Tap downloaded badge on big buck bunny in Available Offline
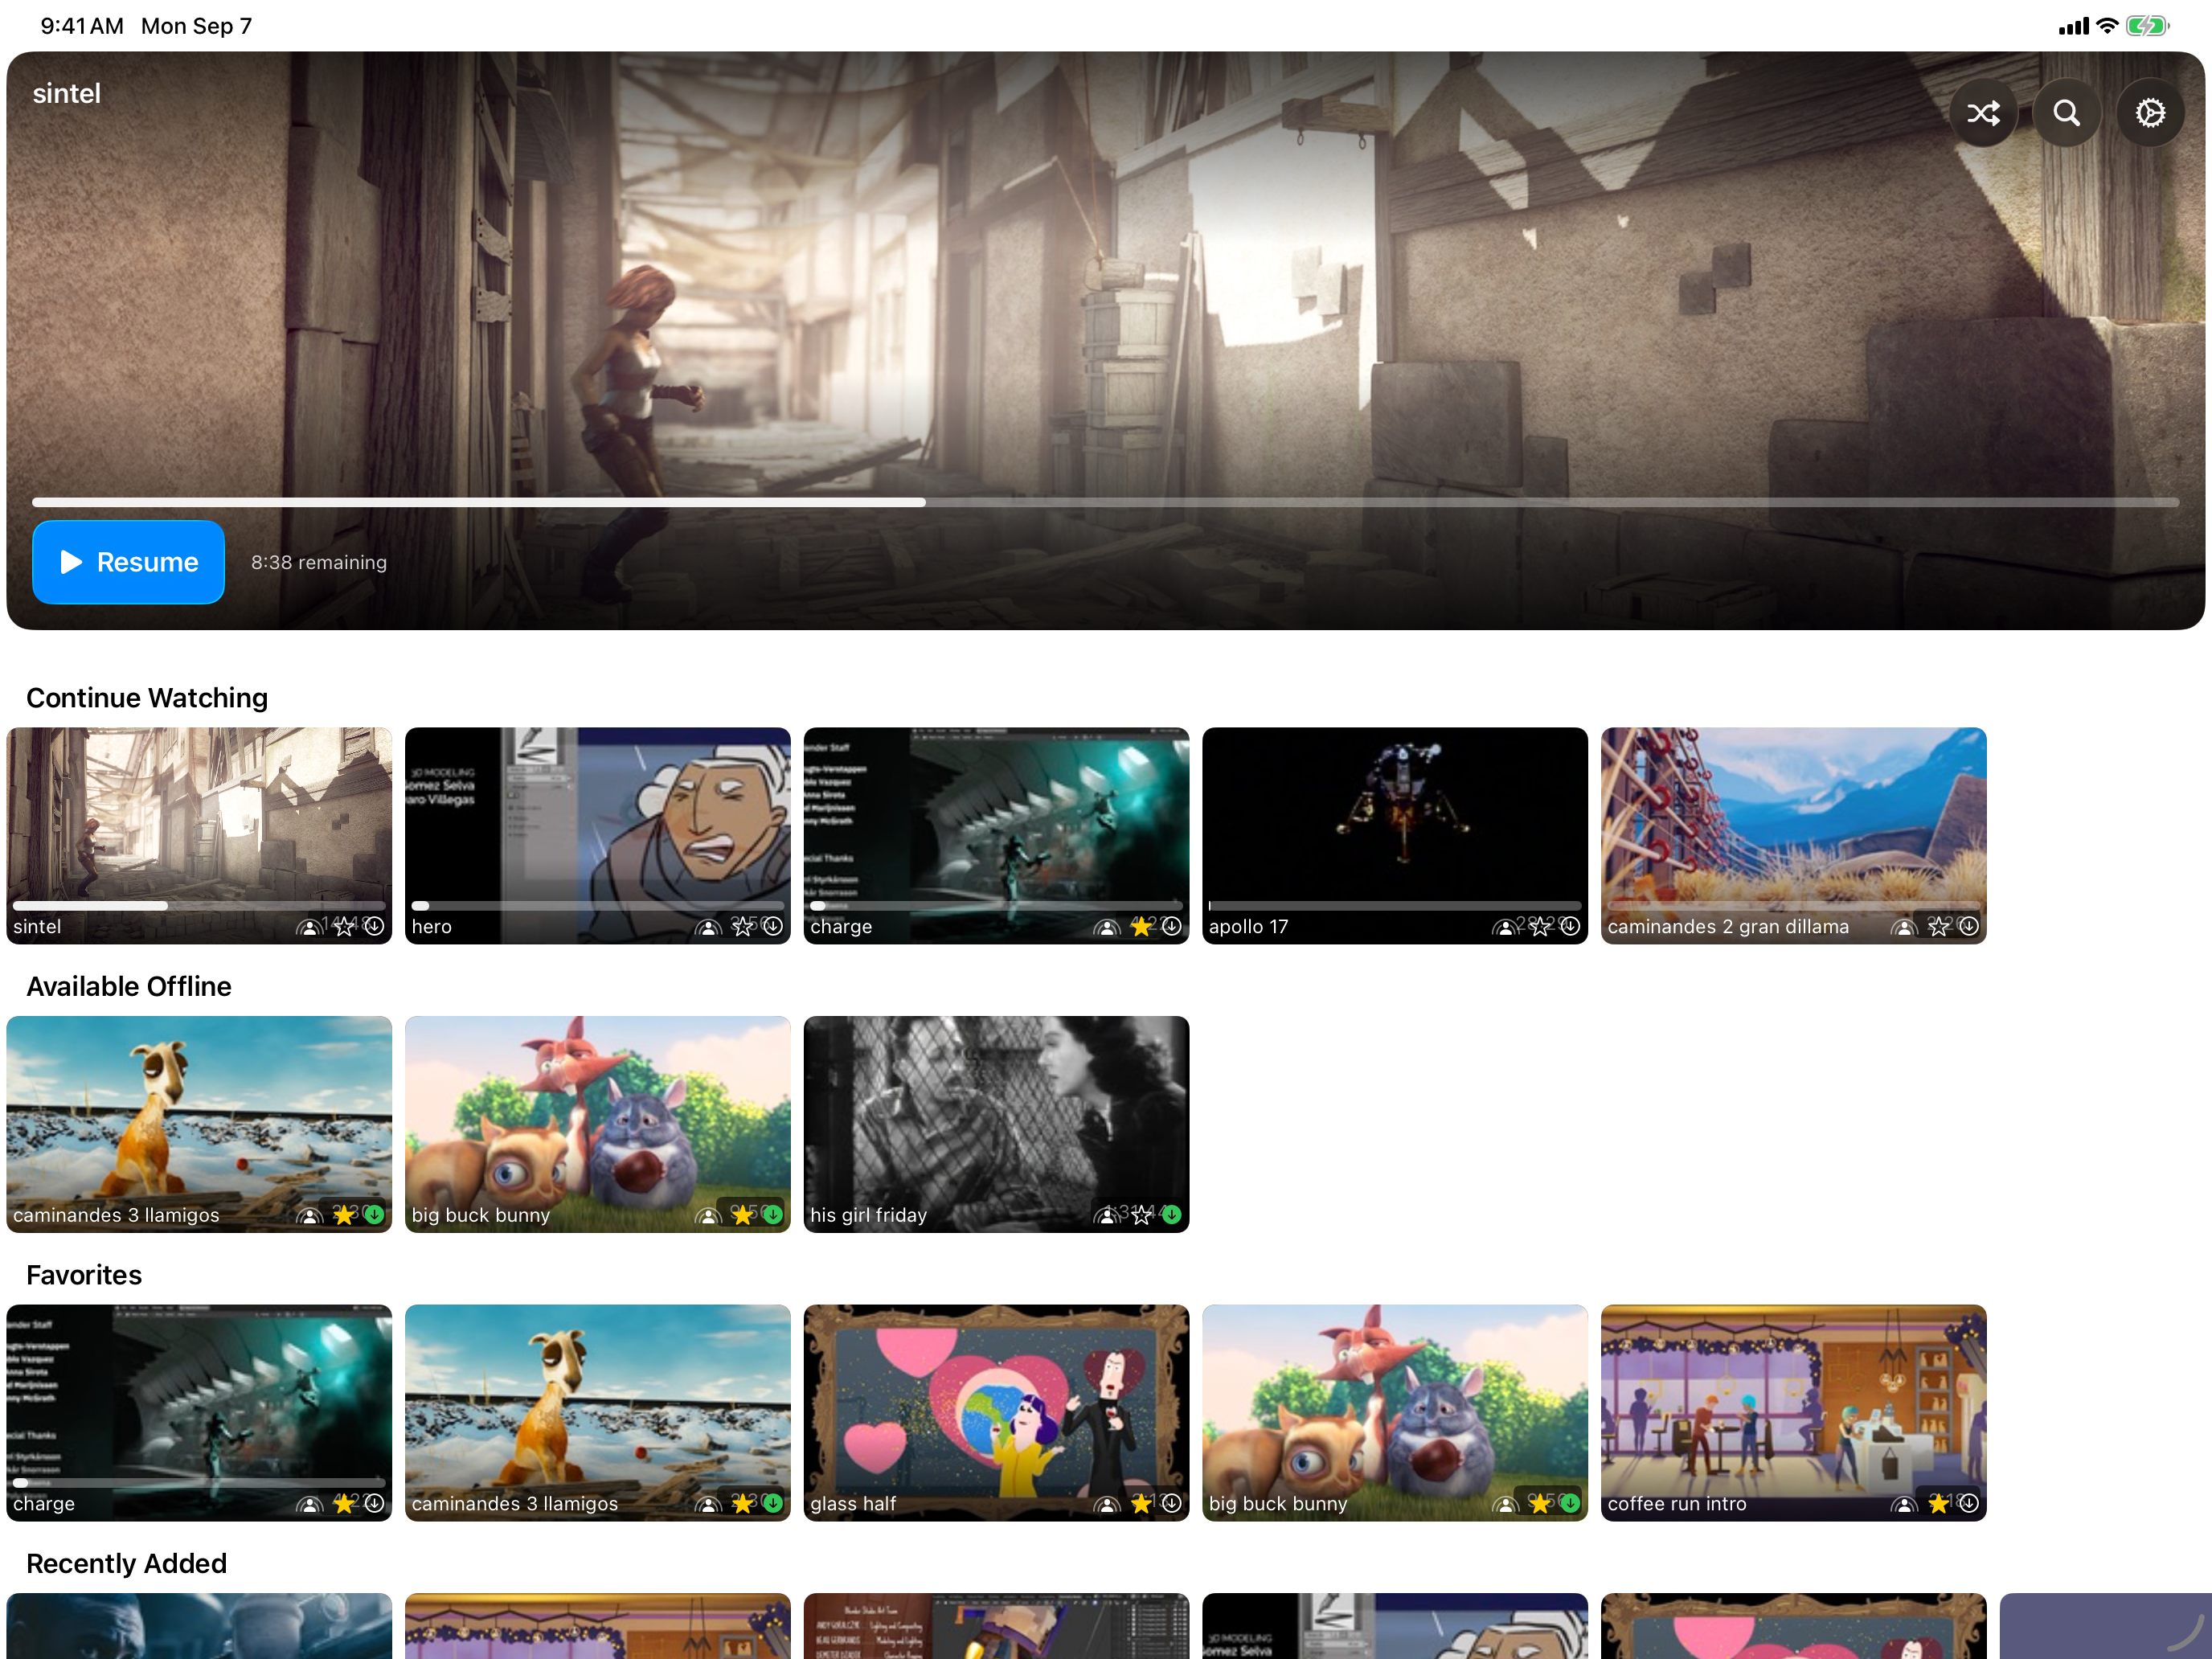Viewport: 2212px width, 1659px height. click(x=773, y=1214)
